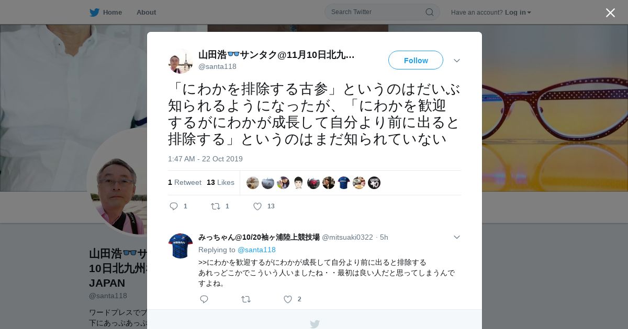Screen dimensions: 628x329
Task: Open mitsuaki0322's Nissan jersey avatar
Action: click(x=181, y=246)
